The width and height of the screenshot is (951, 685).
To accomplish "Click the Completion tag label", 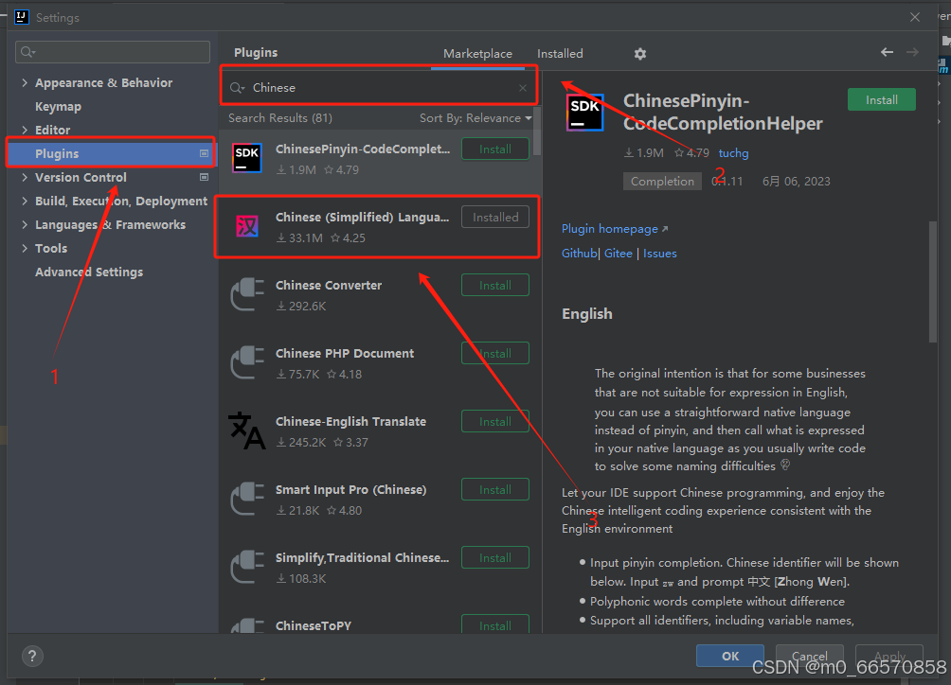I will tap(662, 181).
